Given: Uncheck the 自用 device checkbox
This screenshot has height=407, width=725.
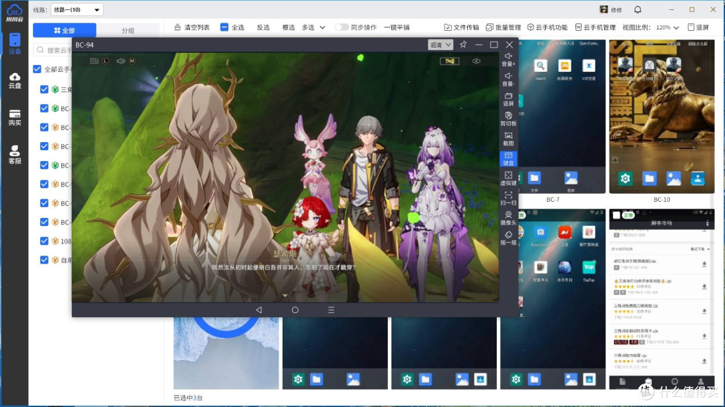Looking at the screenshot, I should pos(44,259).
